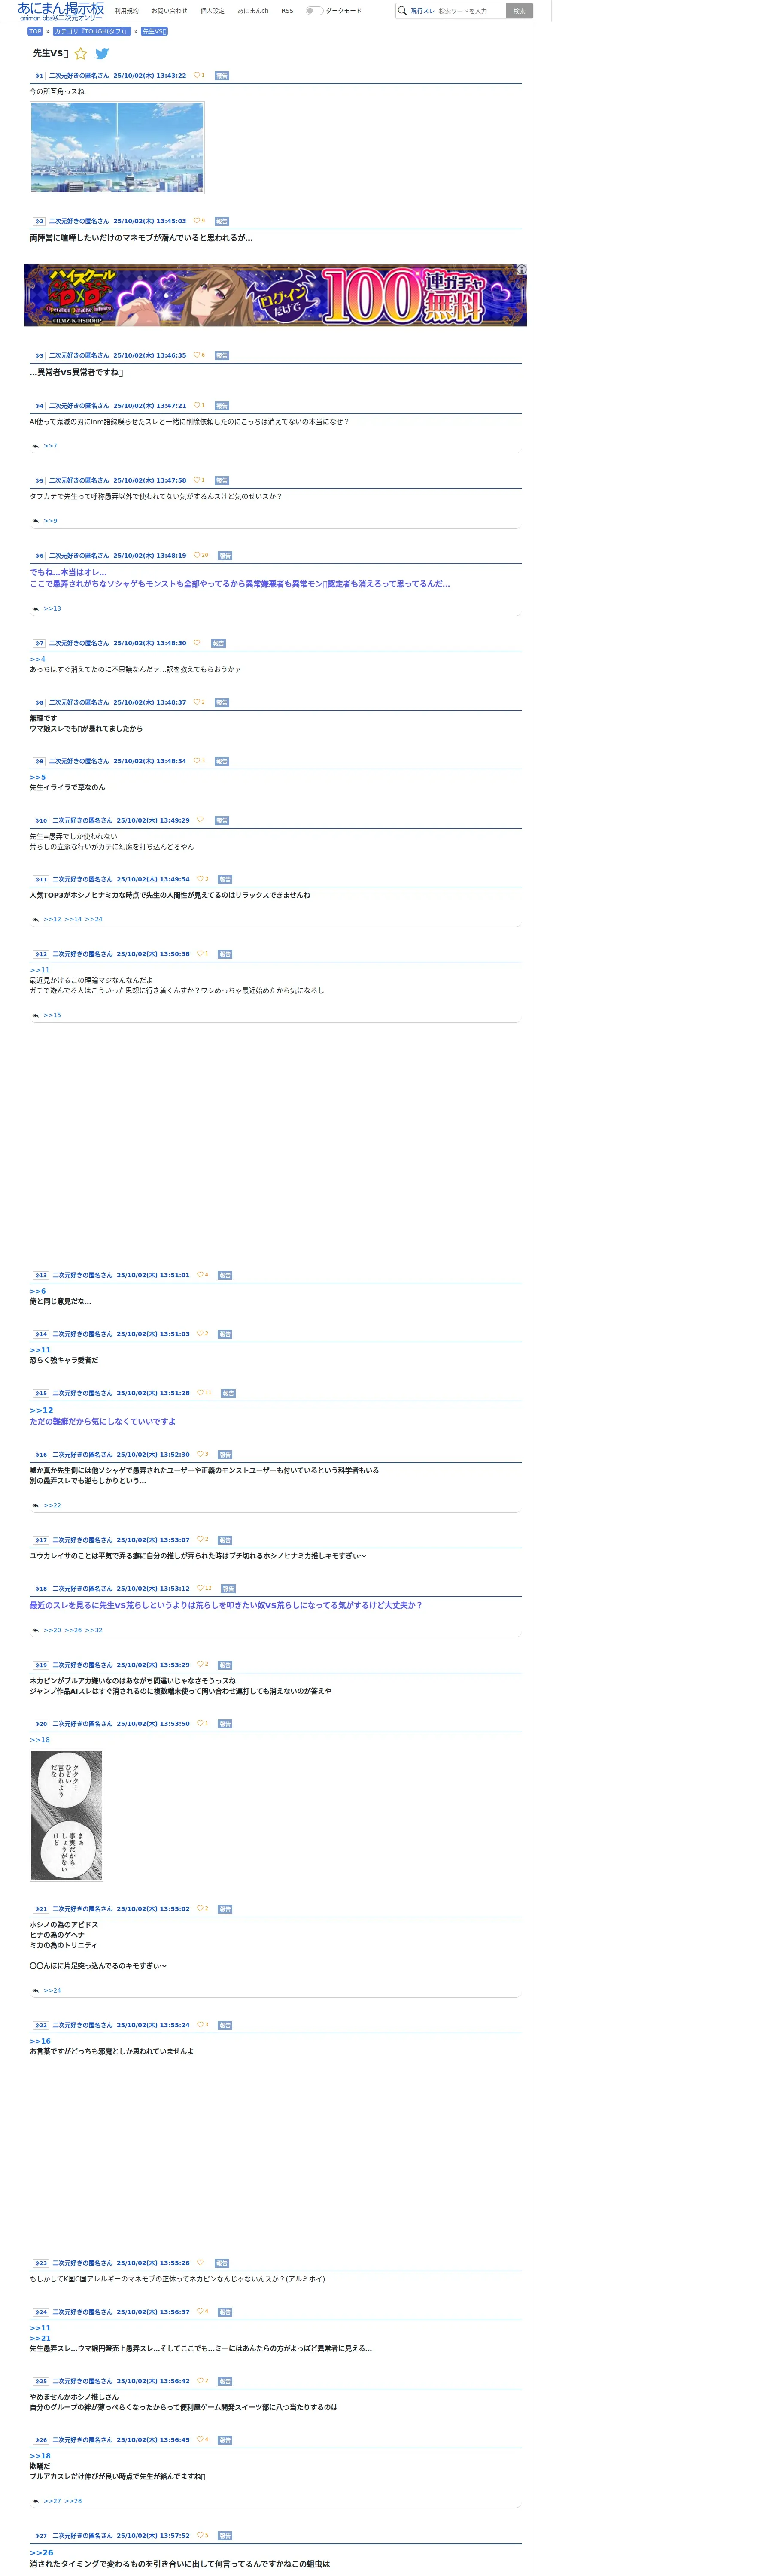Follow the >>14 reply link under post 11
Screen dimensions: 778x2576
point(73,920)
